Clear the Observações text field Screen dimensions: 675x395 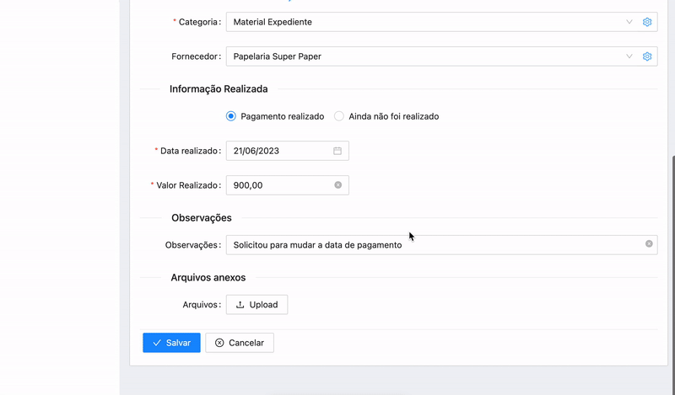pyautogui.click(x=649, y=243)
